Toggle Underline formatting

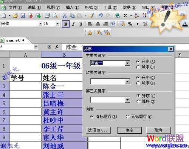click(x=81, y=24)
